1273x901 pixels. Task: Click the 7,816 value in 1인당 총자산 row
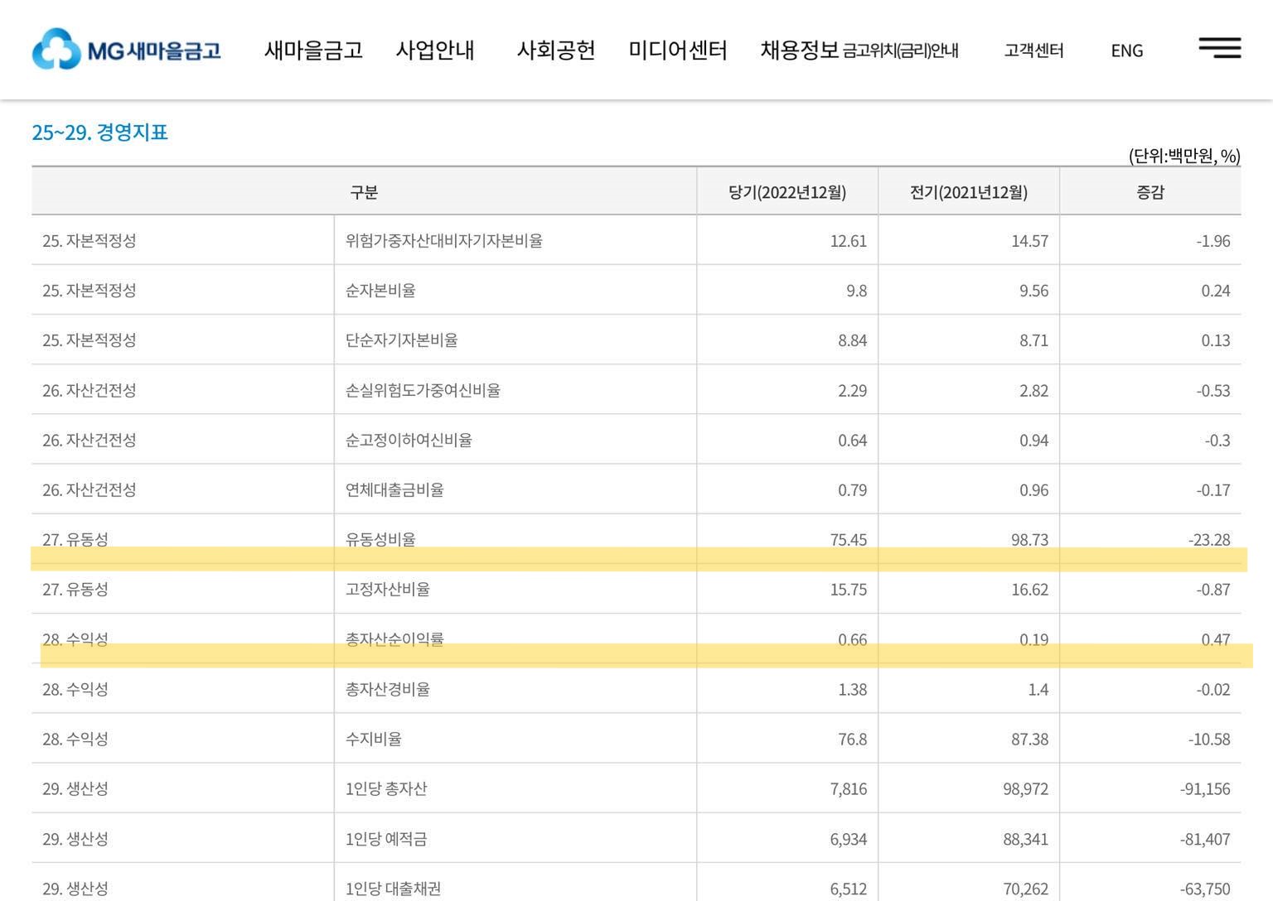(x=849, y=789)
